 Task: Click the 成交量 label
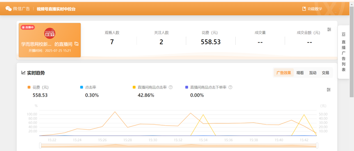coord(260,33)
